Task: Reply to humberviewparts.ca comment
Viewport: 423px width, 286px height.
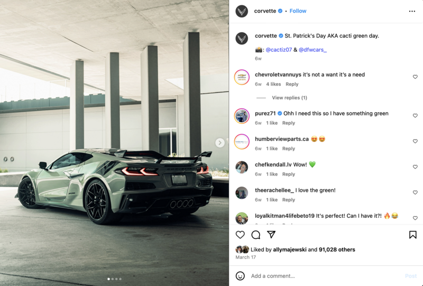Action: click(x=288, y=149)
